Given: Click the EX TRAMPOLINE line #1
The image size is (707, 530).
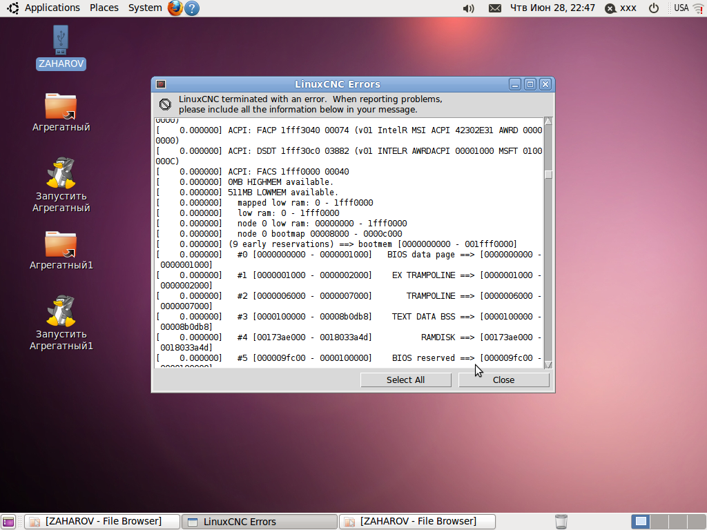Looking at the screenshot, I should [349, 280].
